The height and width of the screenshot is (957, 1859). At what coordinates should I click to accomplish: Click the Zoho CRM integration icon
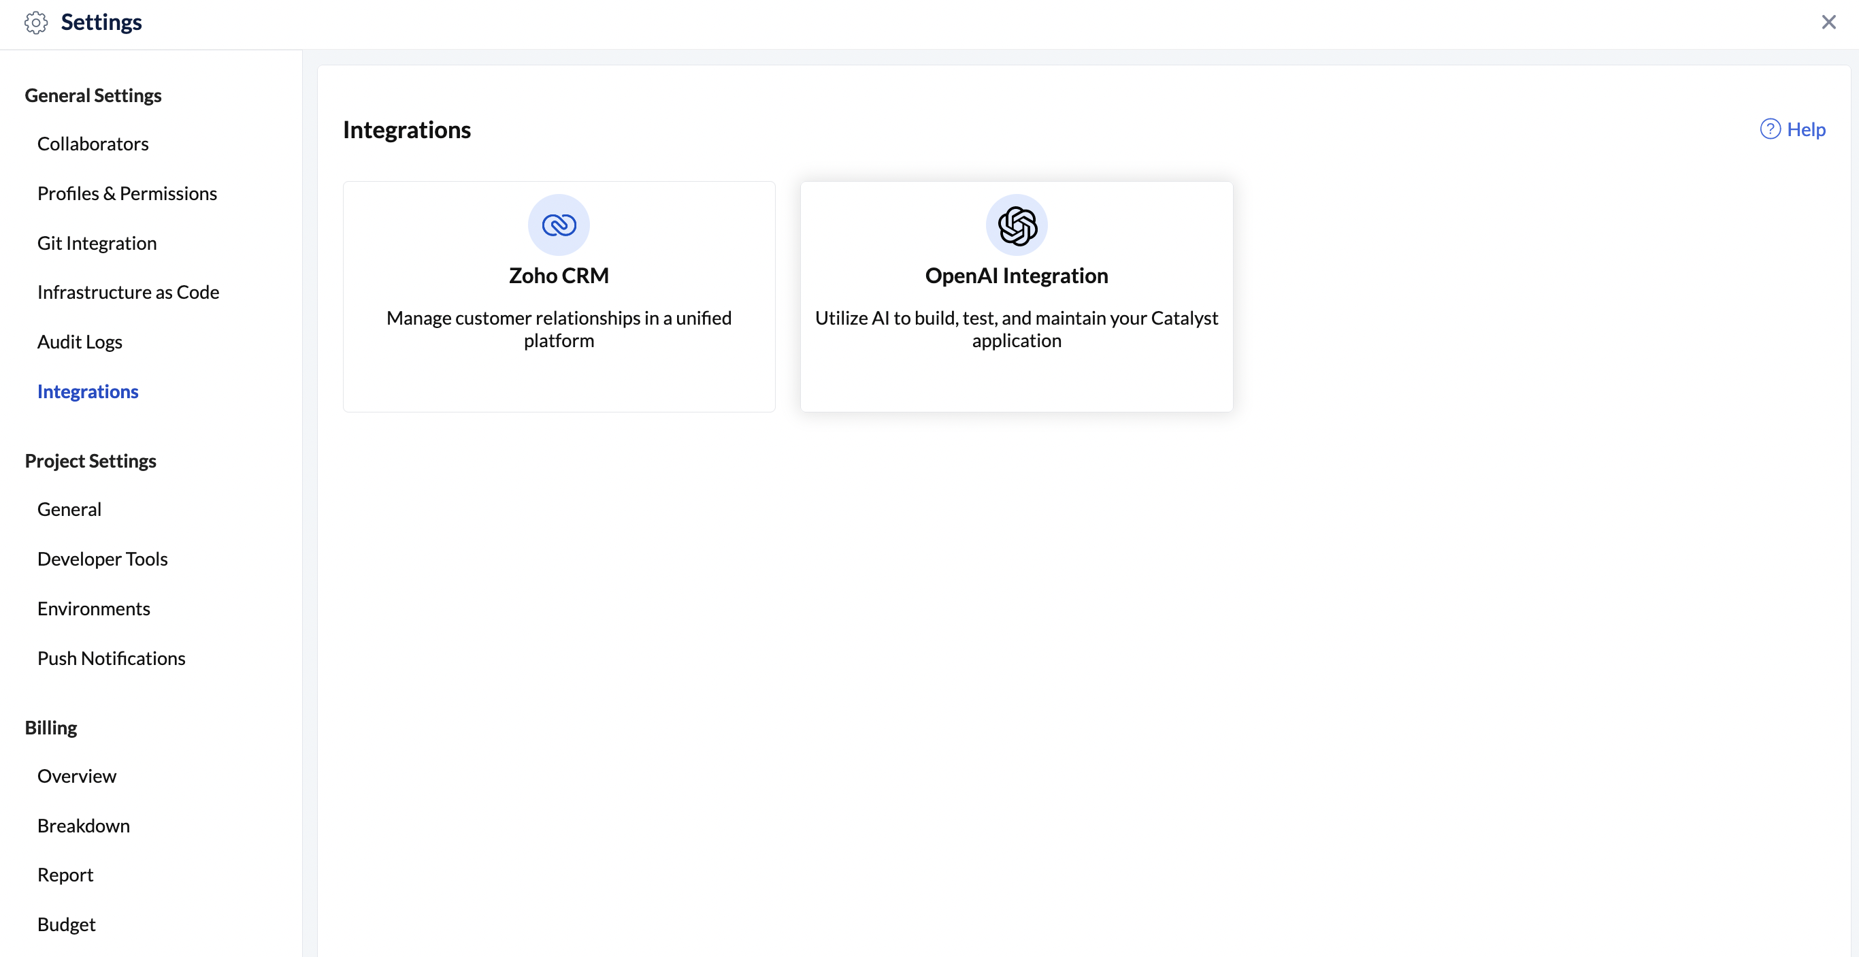pyautogui.click(x=559, y=223)
